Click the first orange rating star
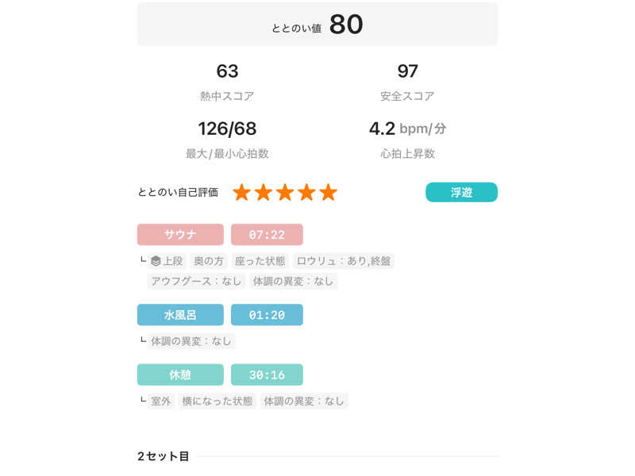Viewport: 635px width, 476px height. 242,193
